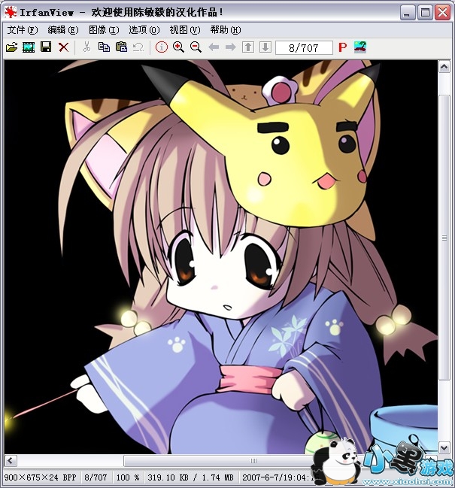Screen dimensions: 455x488
Task: Open image information via red i icon
Action: tap(162, 47)
